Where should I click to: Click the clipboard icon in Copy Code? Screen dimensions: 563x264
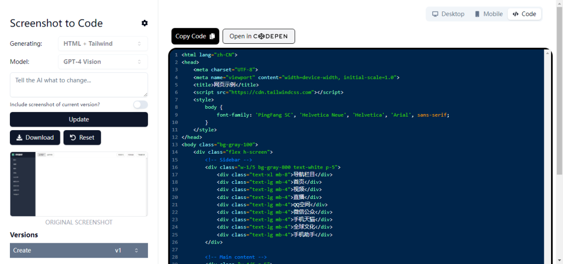pyautogui.click(x=212, y=36)
